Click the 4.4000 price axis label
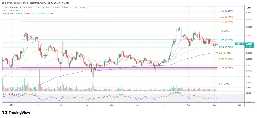 (249, 13)
